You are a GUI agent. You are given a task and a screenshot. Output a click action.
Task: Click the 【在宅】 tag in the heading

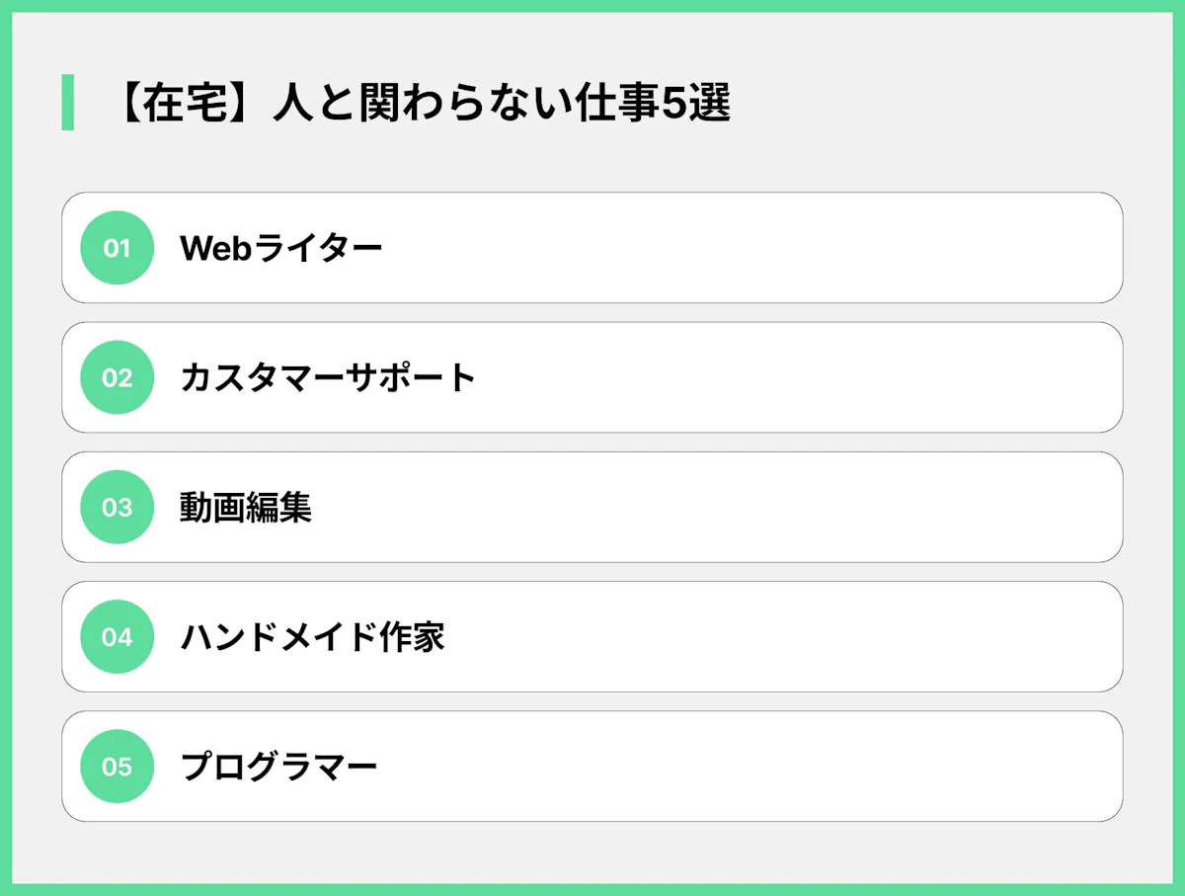tap(178, 103)
